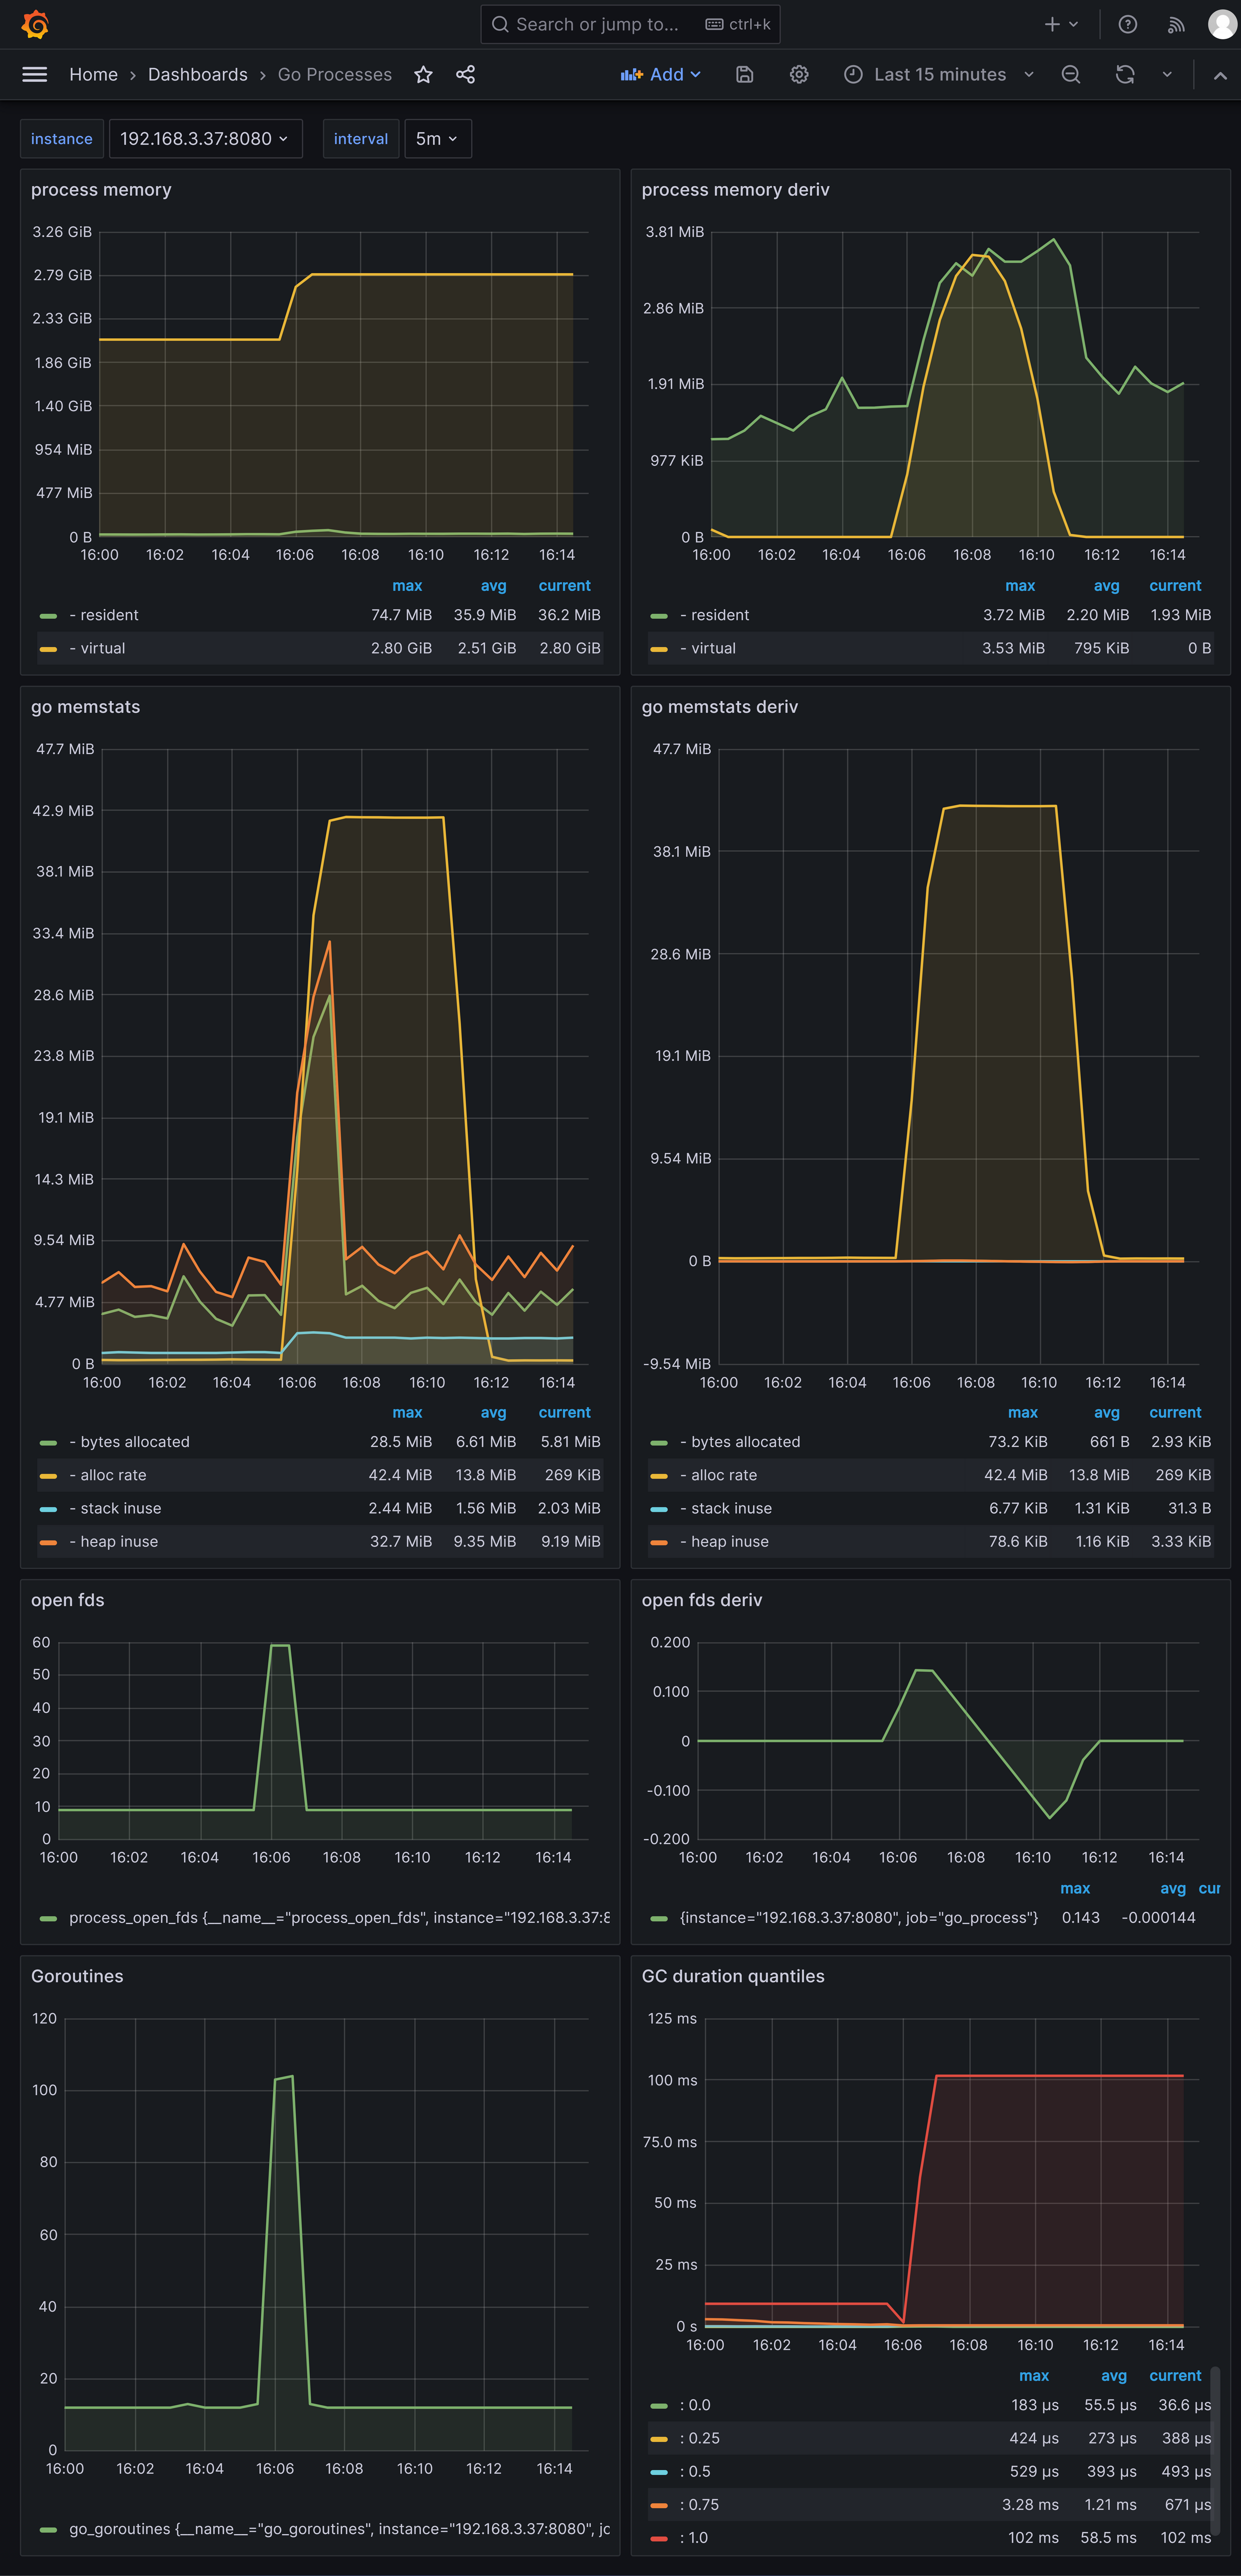
Task: Click the add panel icon
Action: pyautogui.click(x=656, y=74)
